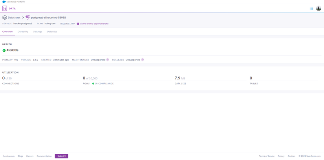324x160 pixels.
Task: Click the Rollback Unsupported value
Action: click(x=133, y=60)
